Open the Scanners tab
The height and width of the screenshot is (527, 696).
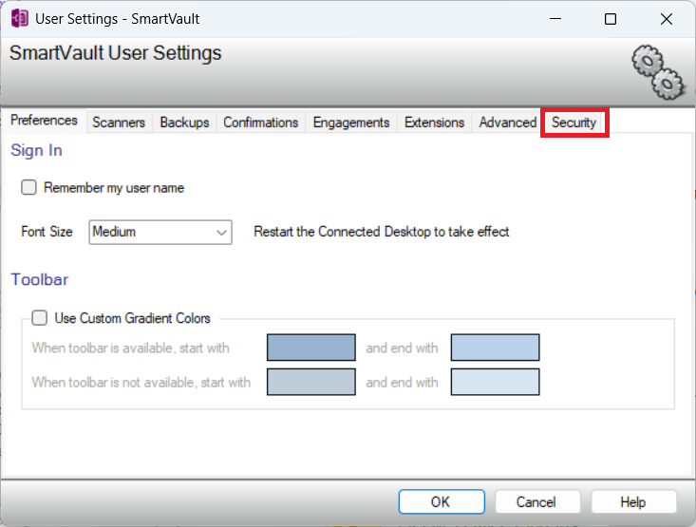coord(119,122)
